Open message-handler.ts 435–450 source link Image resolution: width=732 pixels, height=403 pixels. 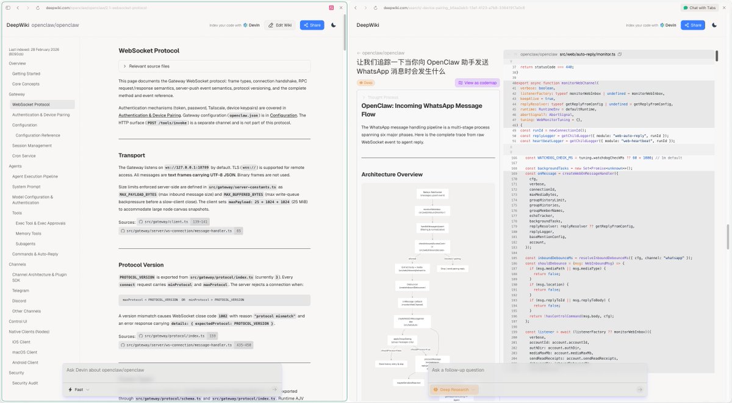tap(187, 345)
